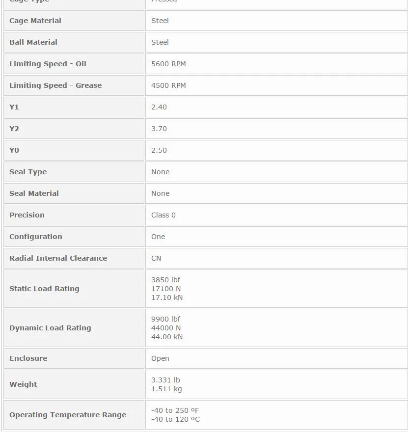
Task: Click the Radial Internal Clearance CN value
Action: (156, 258)
